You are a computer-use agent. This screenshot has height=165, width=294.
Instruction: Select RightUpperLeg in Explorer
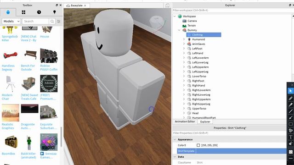(201, 104)
